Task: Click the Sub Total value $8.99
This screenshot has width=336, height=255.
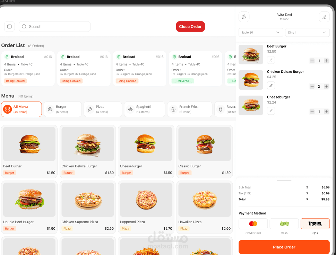Action: click(326, 187)
